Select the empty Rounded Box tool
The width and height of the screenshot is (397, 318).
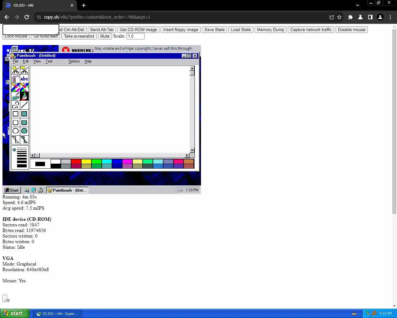(16, 122)
